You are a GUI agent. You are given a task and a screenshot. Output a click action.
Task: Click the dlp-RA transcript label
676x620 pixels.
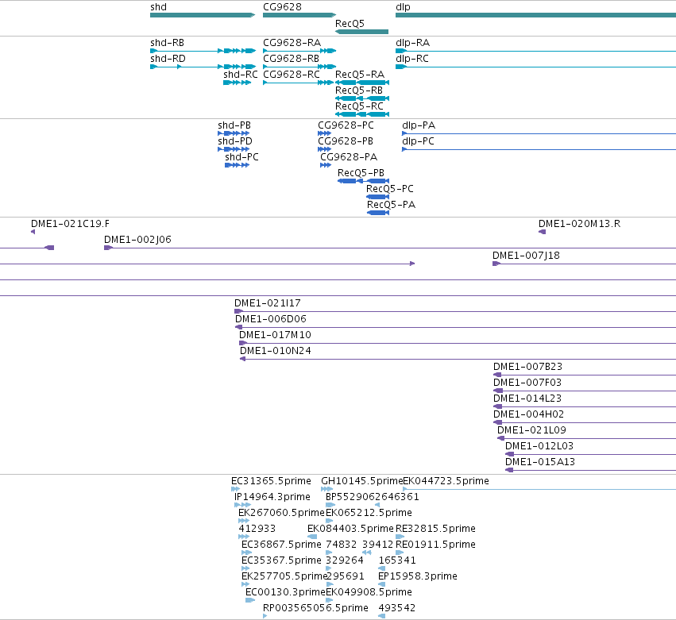pos(412,43)
